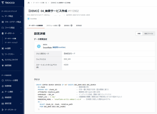The height and width of the screenshot is (114, 157).
Task: Open データマート定義一覧 breadcrumb link
Action: coord(40,3)
